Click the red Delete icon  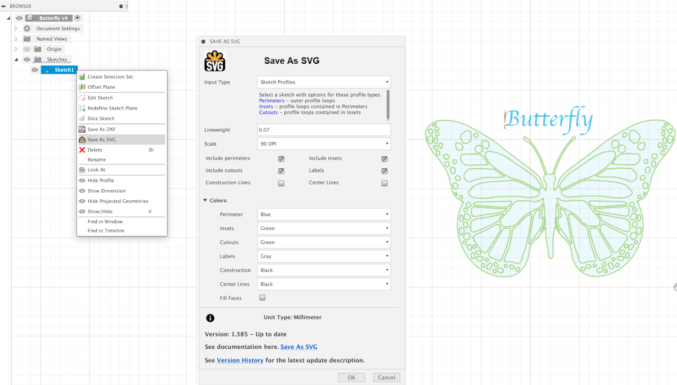[x=82, y=150]
